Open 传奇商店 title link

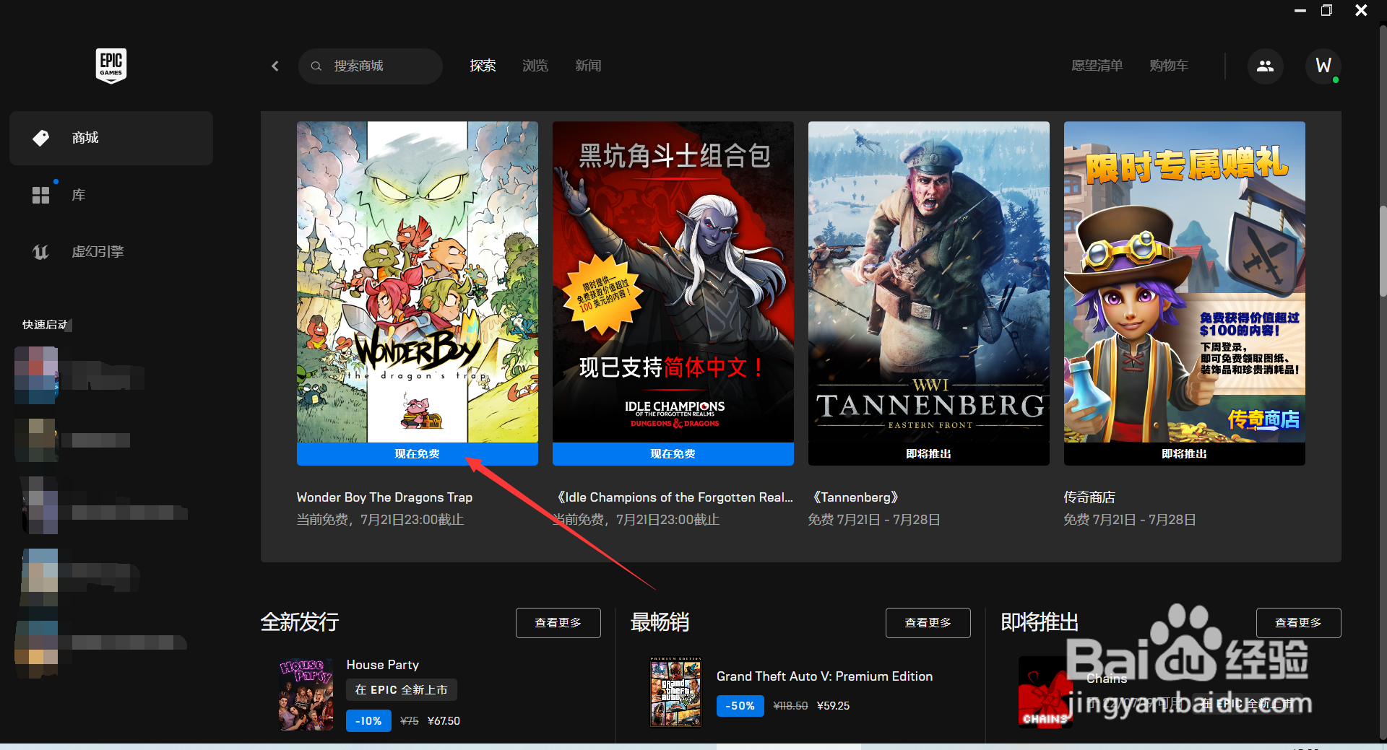tap(1089, 497)
